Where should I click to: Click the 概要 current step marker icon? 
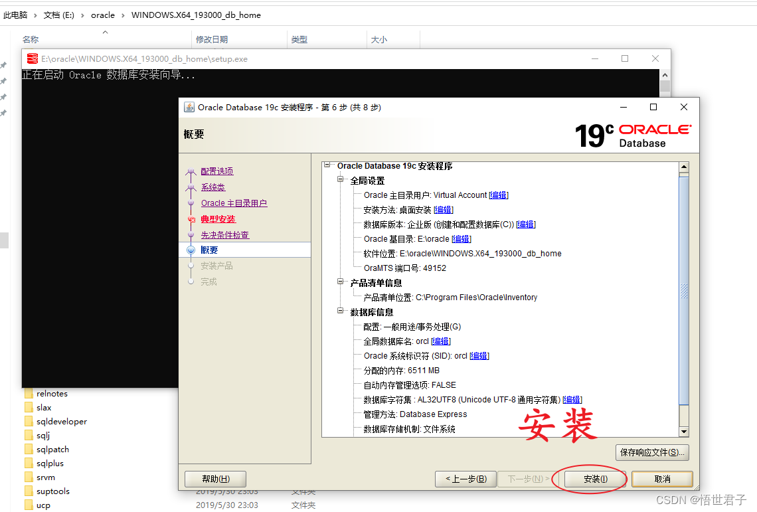191,250
